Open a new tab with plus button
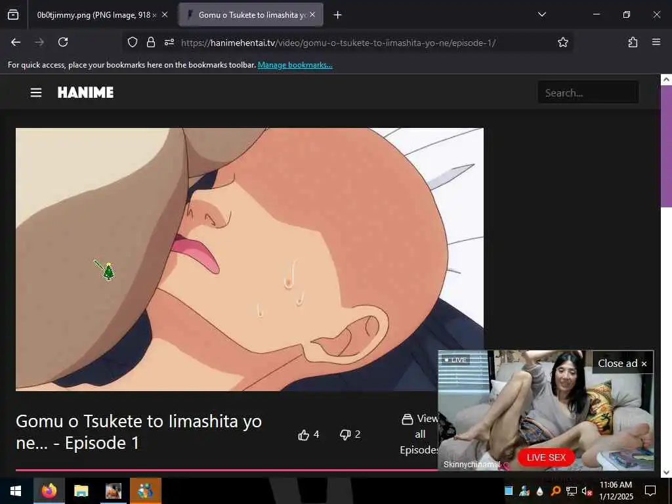Viewport: 672px width, 504px height. [x=338, y=15]
